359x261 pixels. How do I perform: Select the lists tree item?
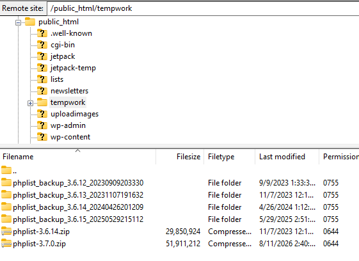pyautogui.click(x=57, y=79)
